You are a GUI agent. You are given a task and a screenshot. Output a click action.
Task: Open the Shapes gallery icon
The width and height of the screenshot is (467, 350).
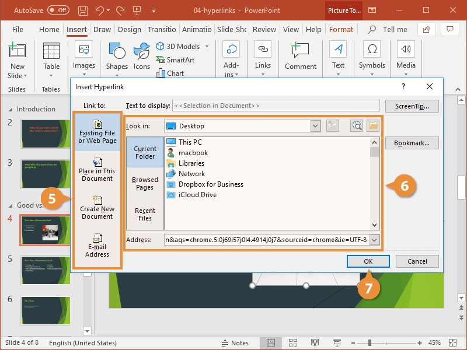[117, 51]
